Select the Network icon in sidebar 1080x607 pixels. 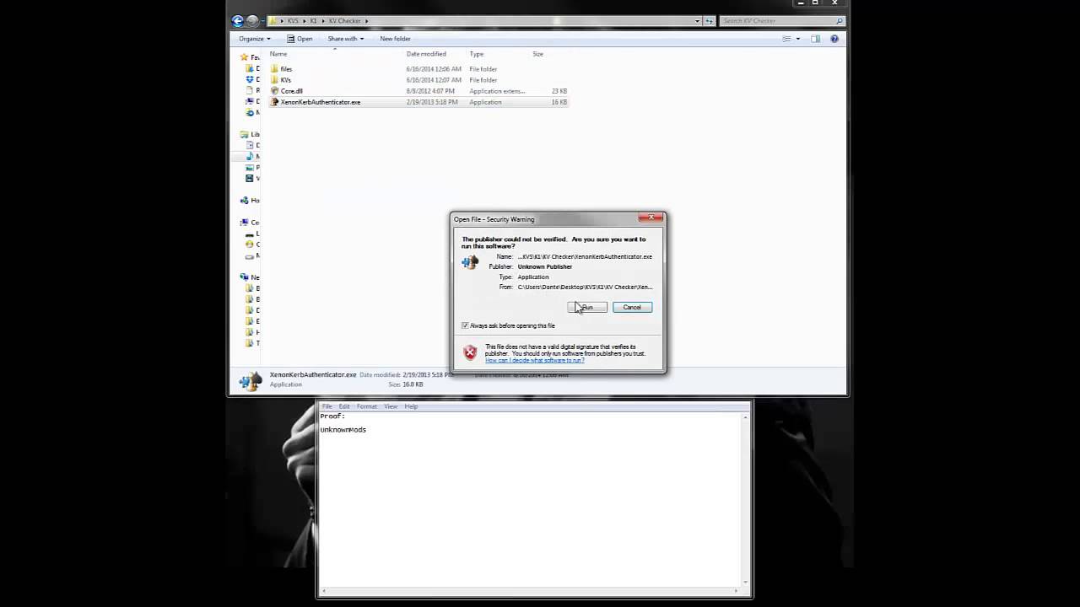point(244,277)
